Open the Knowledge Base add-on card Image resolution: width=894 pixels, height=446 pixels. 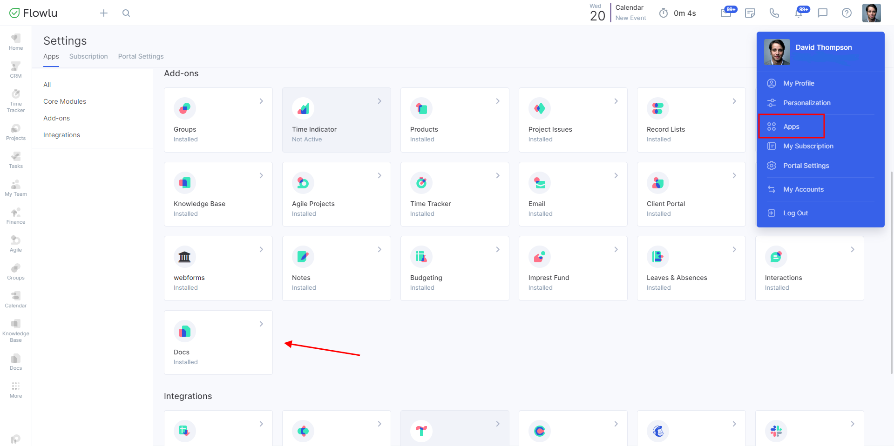point(218,194)
